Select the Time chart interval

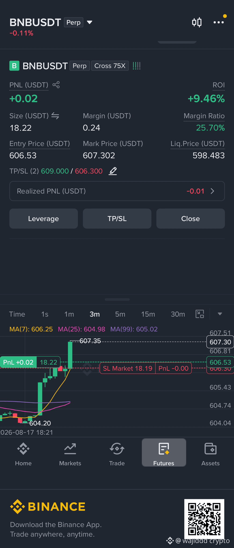tap(17, 314)
